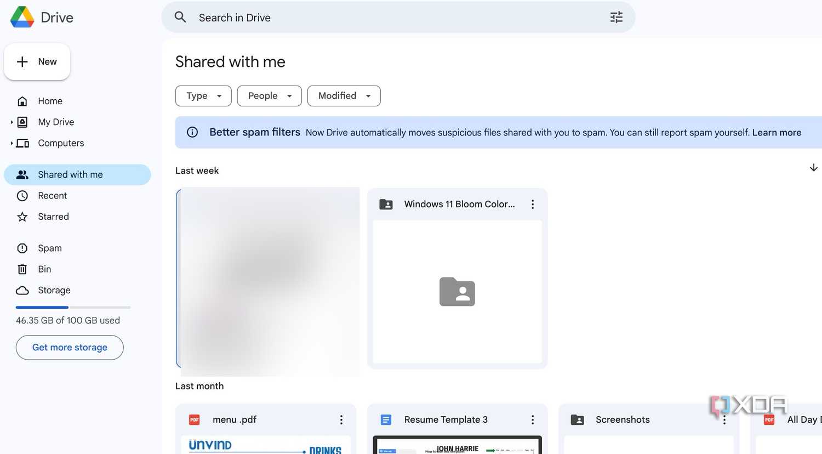
Task: Open the Resume Template 3 document
Action: [x=446, y=419]
